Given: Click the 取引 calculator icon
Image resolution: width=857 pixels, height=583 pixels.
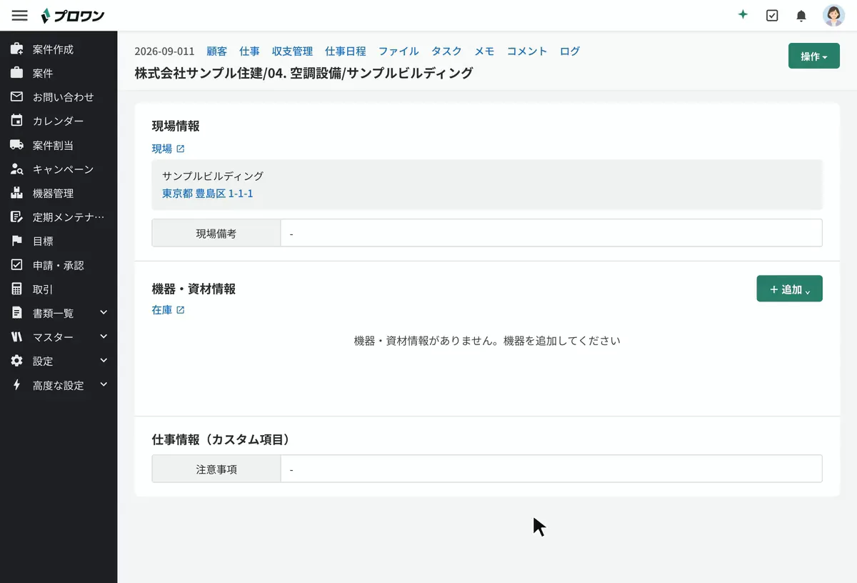Looking at the screenshot, I should pos(17,289).
